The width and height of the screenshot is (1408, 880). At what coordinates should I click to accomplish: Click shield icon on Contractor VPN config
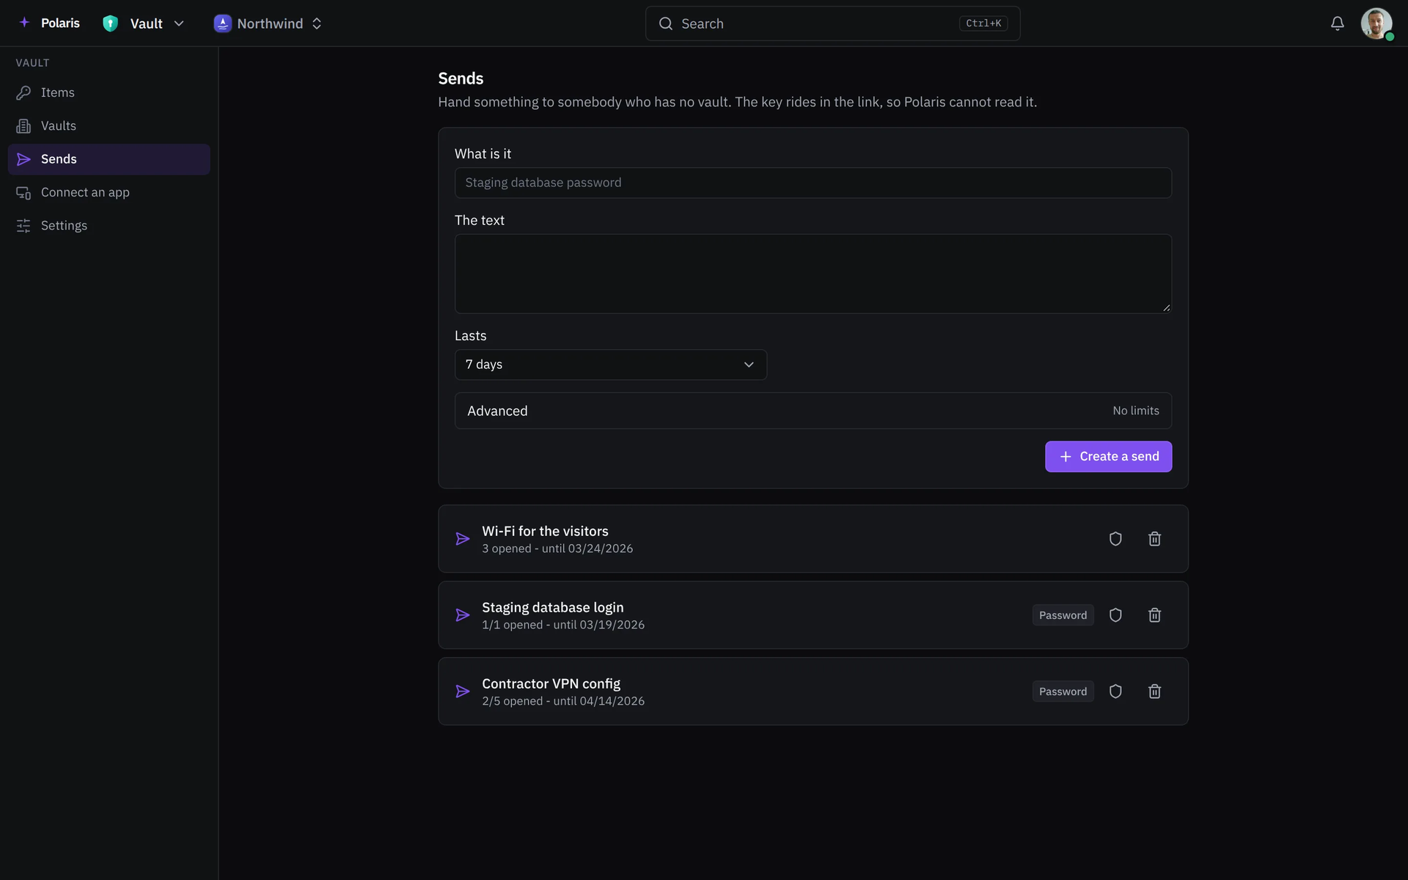click(x=1115, y=692)
